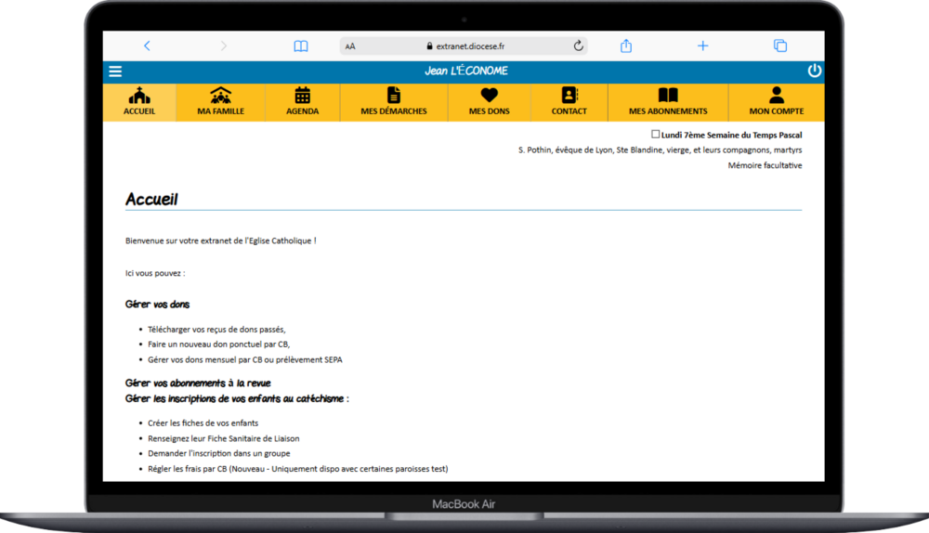Click the power logout icon

814,71
